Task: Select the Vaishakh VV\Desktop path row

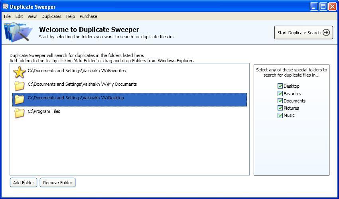Action: 130,100
